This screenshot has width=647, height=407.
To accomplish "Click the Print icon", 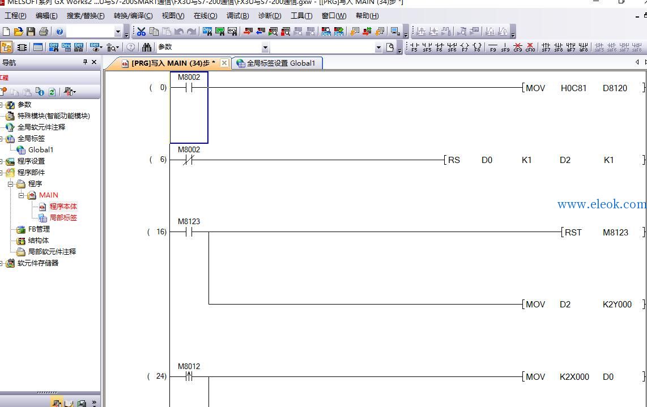I will tap(43, 31).
